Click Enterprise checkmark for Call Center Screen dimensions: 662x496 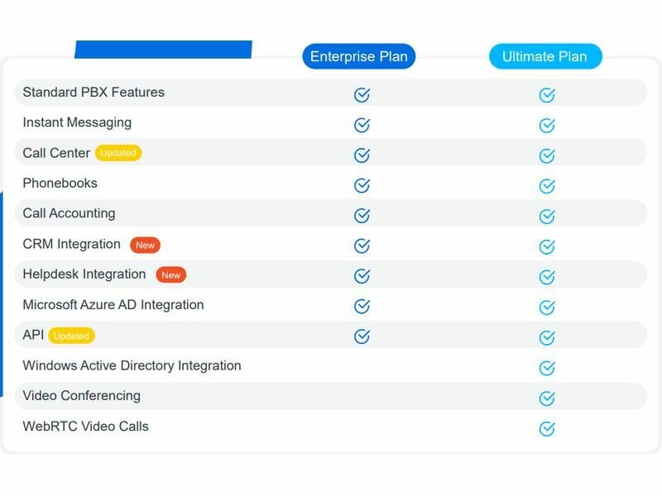pyautogui.click(x=362, y=155)
